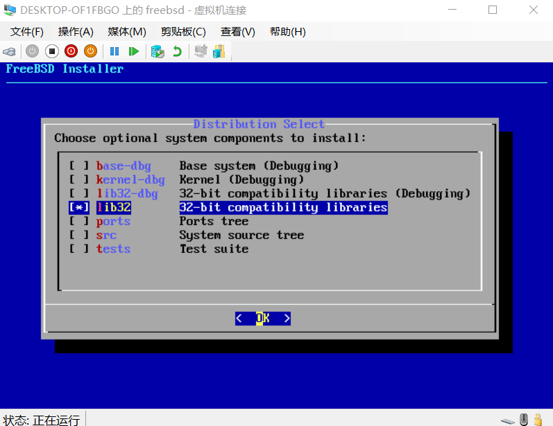The height and width of the screenshot is (426, 553).
Task: Open the 媒体(M) menu
Action: pos(127,32)
